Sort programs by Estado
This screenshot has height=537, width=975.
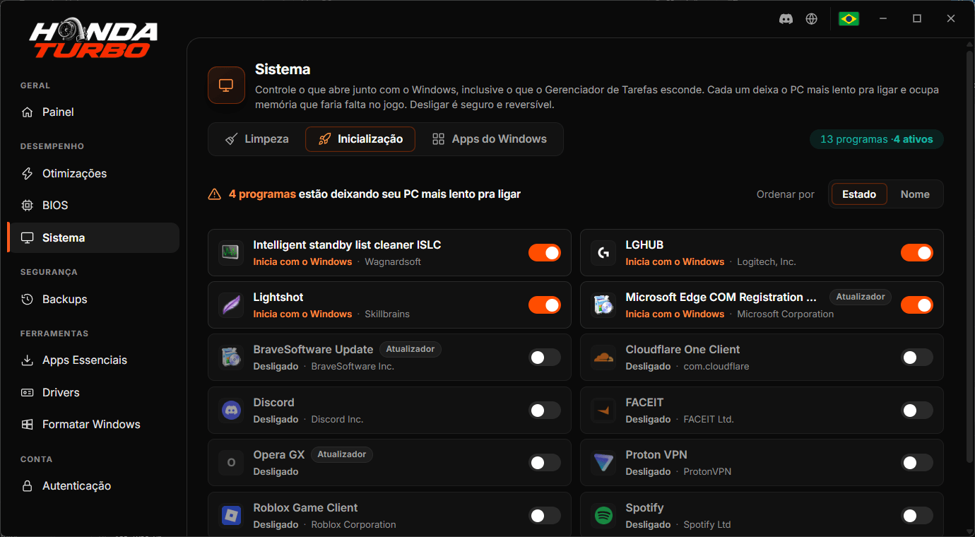(x=859, y=194)
